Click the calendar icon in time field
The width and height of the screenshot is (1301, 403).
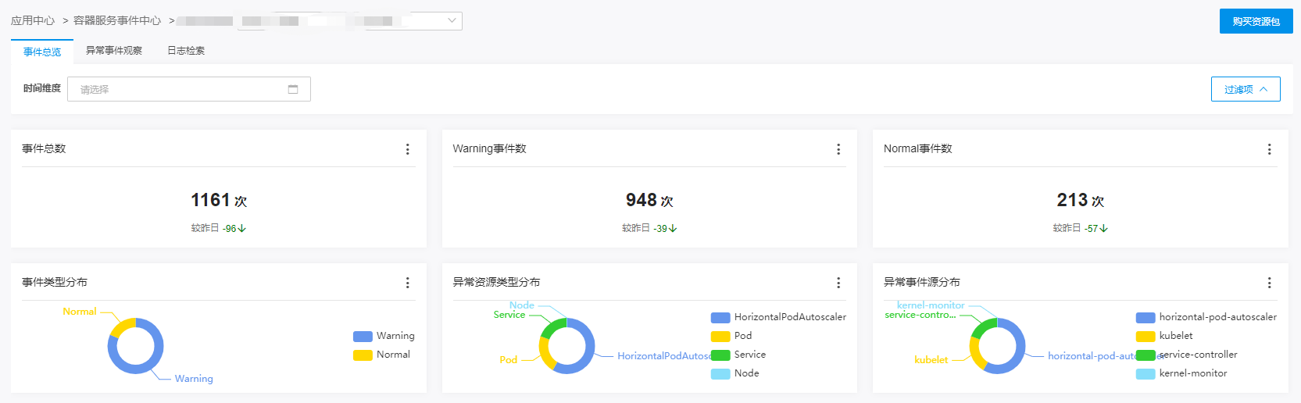tap(293, 89)
